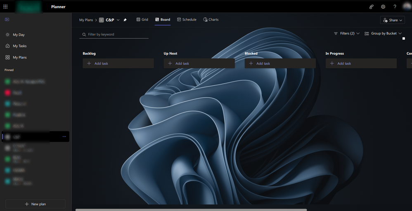The width and height of the screenshot is (412, 211).
Task: Click the Group by list icon
Action: 367,33
